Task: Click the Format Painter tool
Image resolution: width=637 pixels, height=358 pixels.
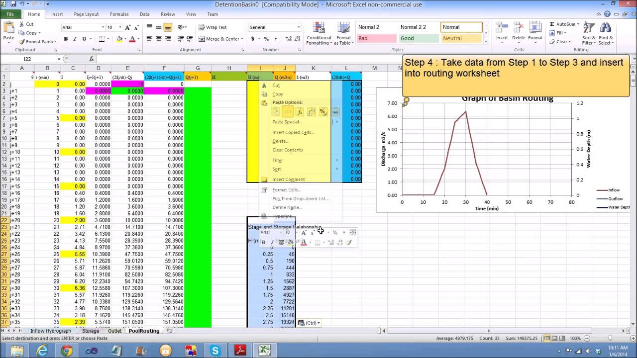Action: coord(38,42)
